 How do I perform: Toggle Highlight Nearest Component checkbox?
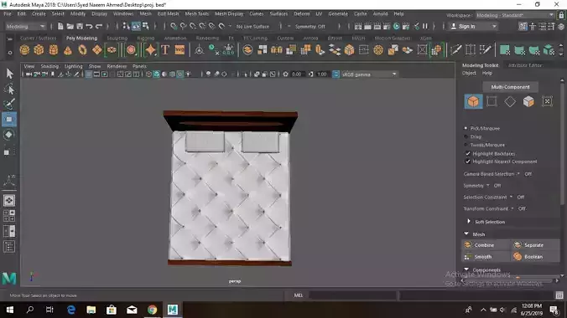468,162
